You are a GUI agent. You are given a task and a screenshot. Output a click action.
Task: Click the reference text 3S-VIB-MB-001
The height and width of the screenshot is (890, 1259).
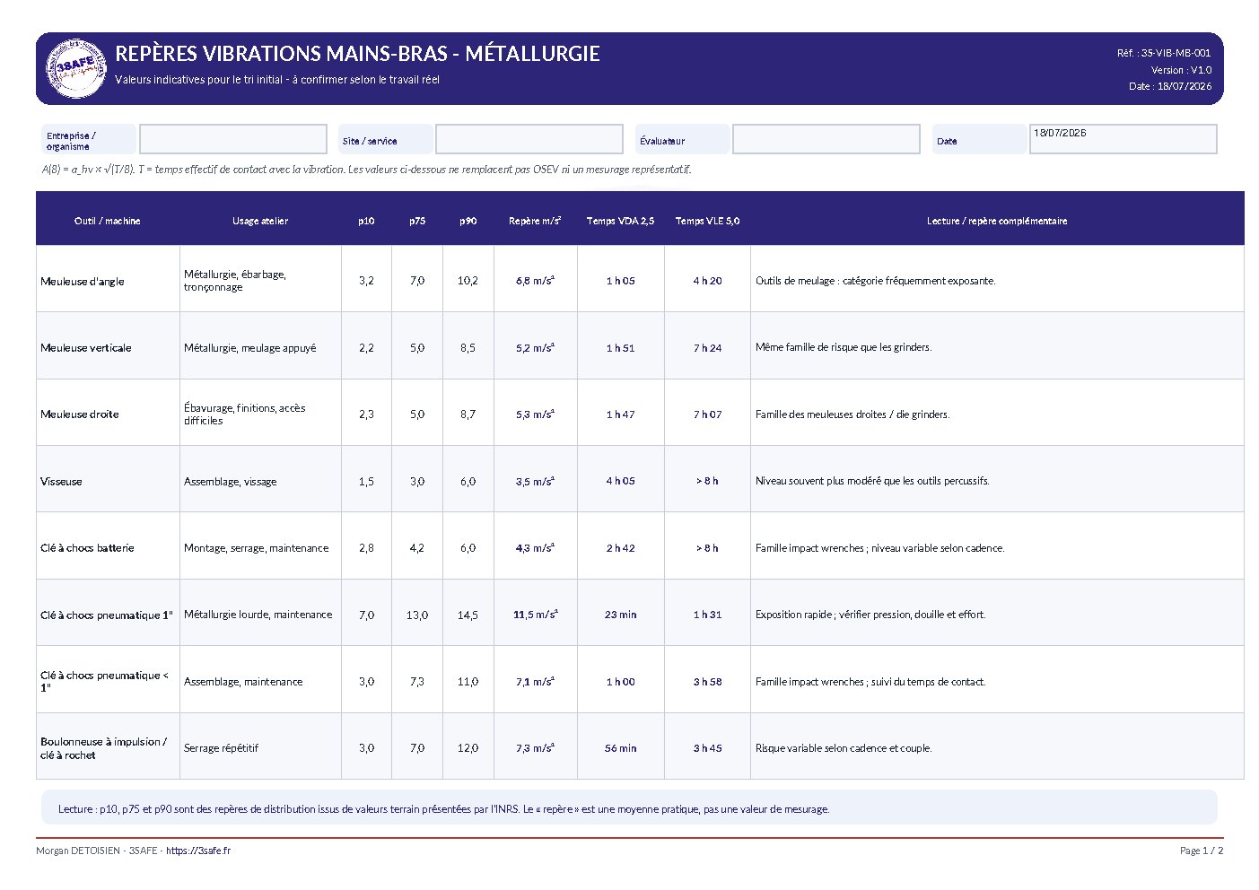click(x=1176, y=53)
